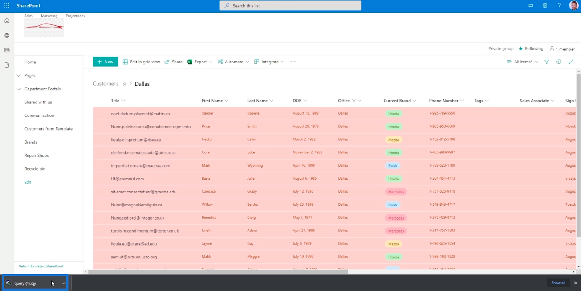Expand the query (4).iqy download options
This screenshot has width=581, height=291.
tap(64, 283)
